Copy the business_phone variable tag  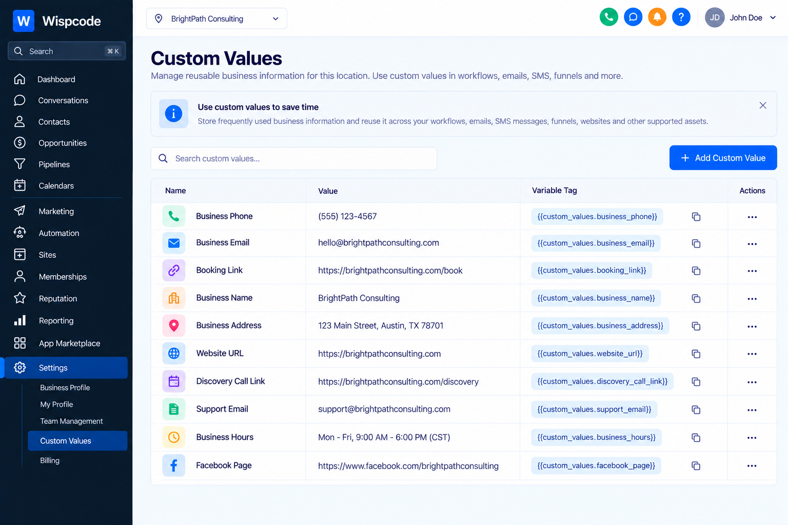point(696,217)
